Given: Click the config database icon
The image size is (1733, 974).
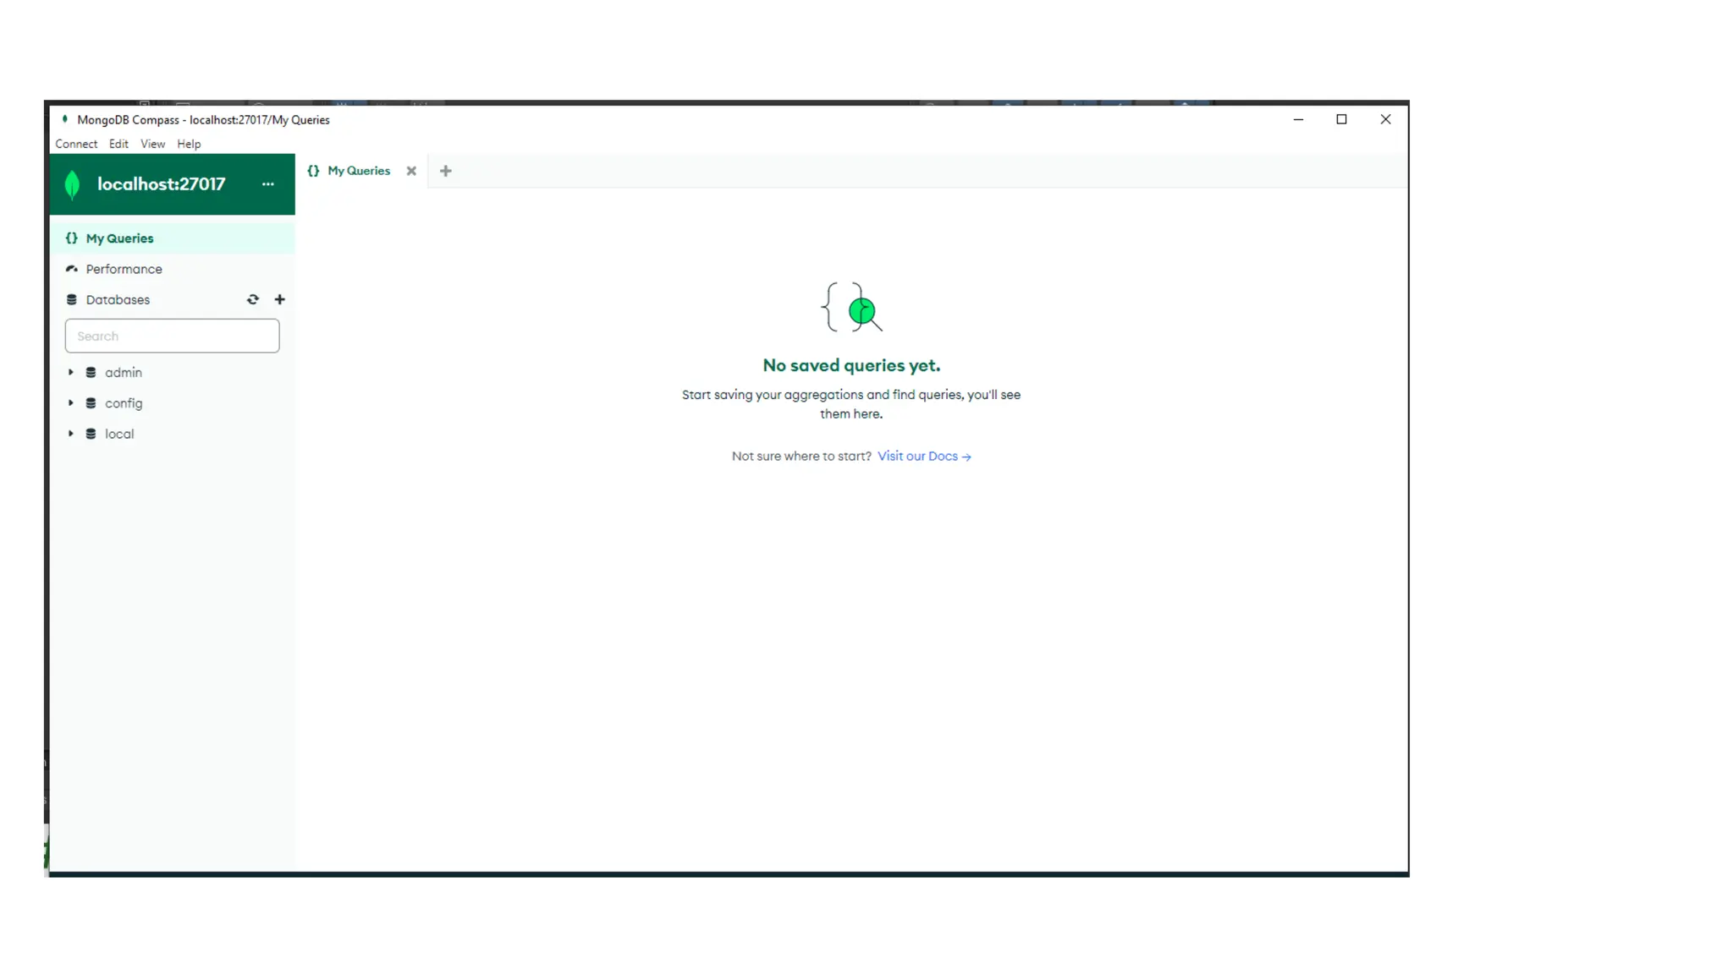Looking at the screenshot, I should (91, 403).
